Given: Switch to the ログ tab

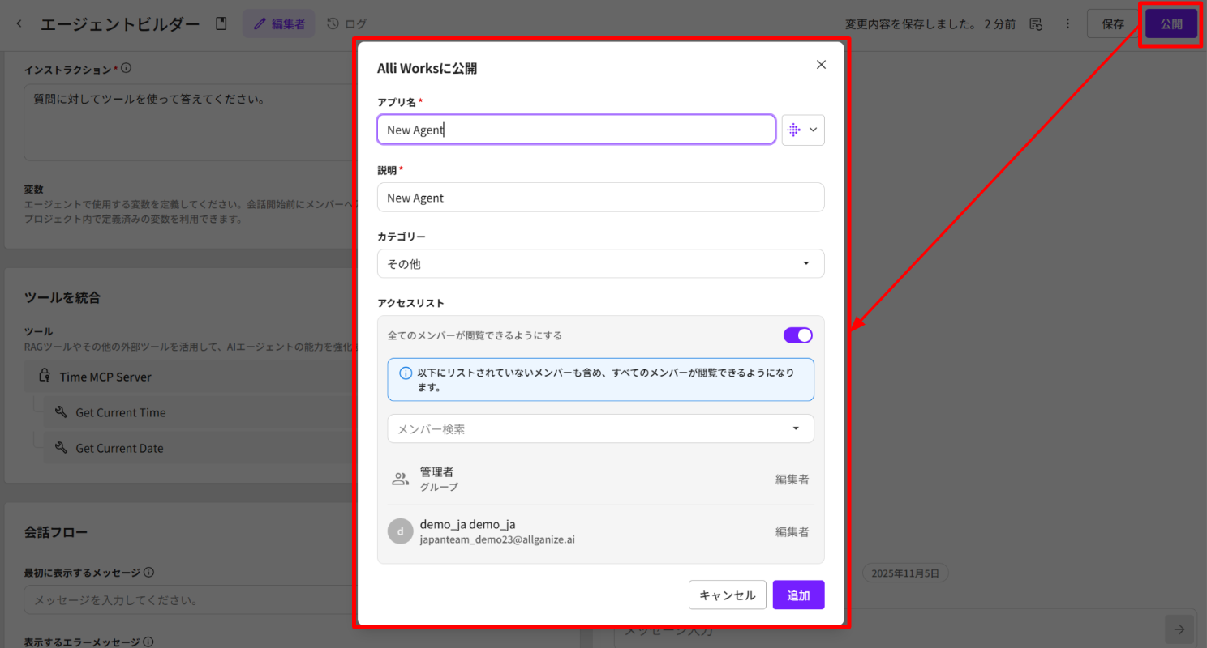Looking at the screenshot, I should click(346, 24).
